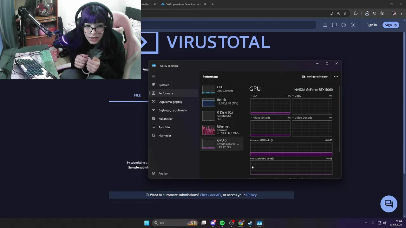This screenshot has width=406, height=228.
Task: Open Ayarlar settings in Task Manager
Action: point(174,174)
